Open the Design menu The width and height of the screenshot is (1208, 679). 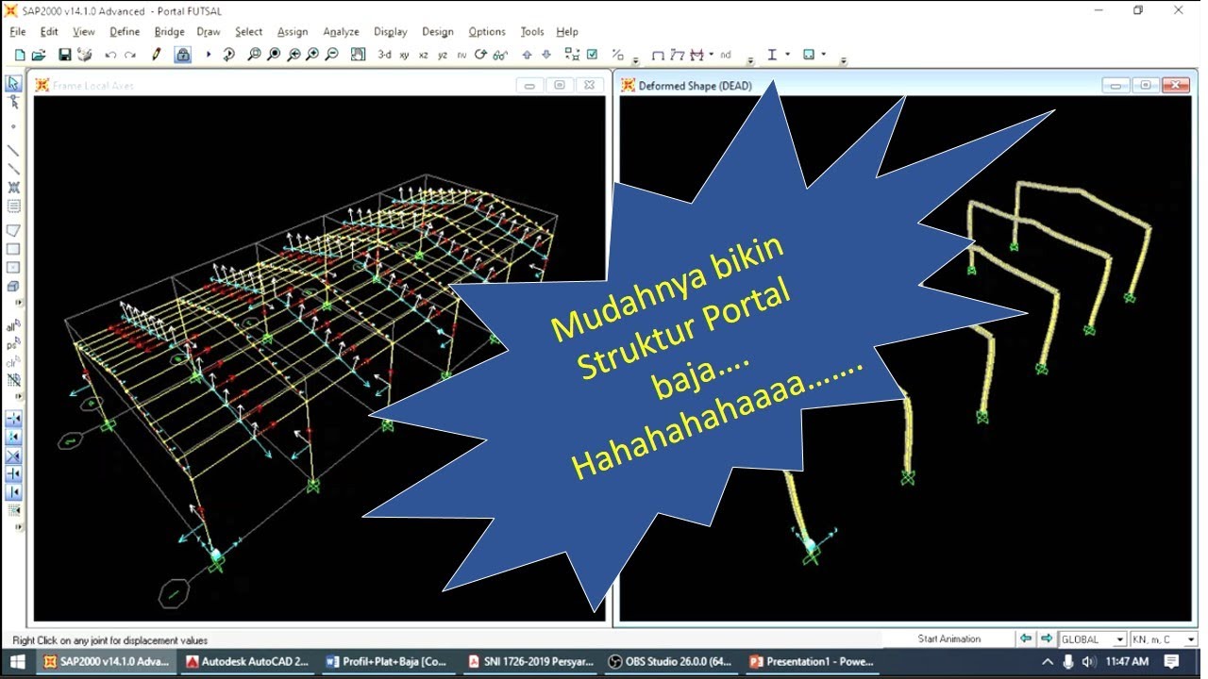tap(438, 31)
